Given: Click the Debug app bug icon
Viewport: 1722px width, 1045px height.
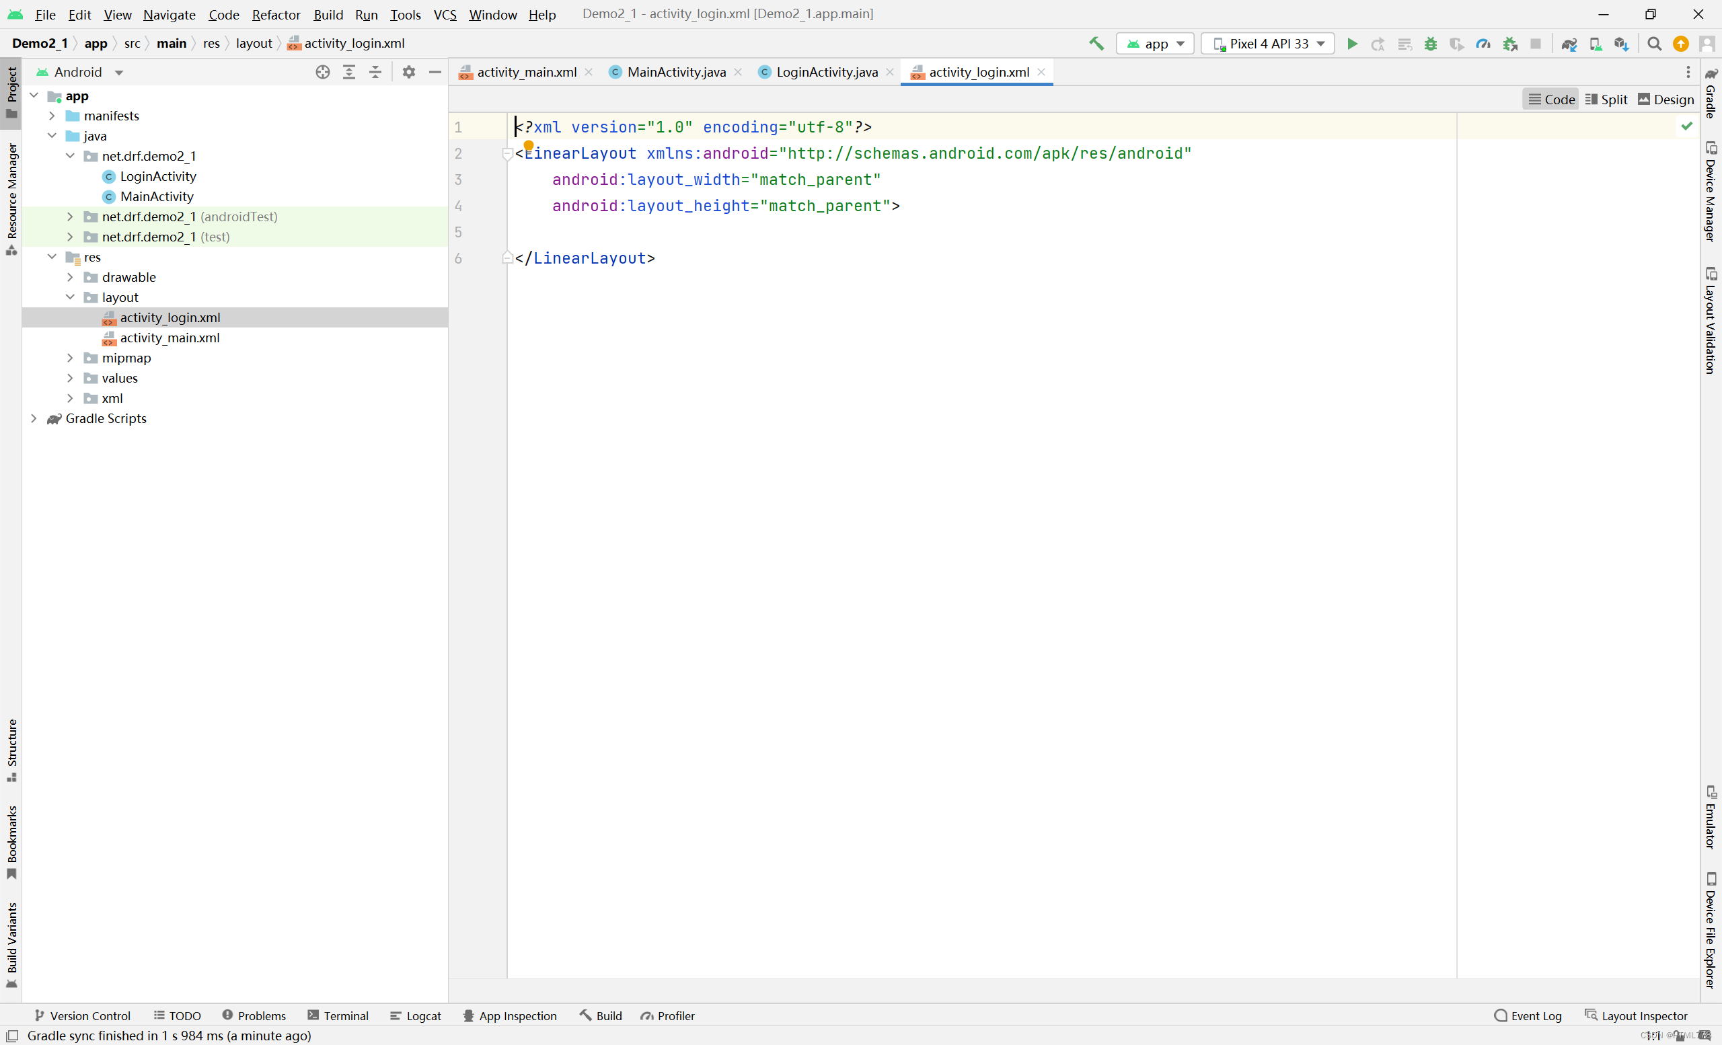Looking at the screenshot, I should [1431, 43].
